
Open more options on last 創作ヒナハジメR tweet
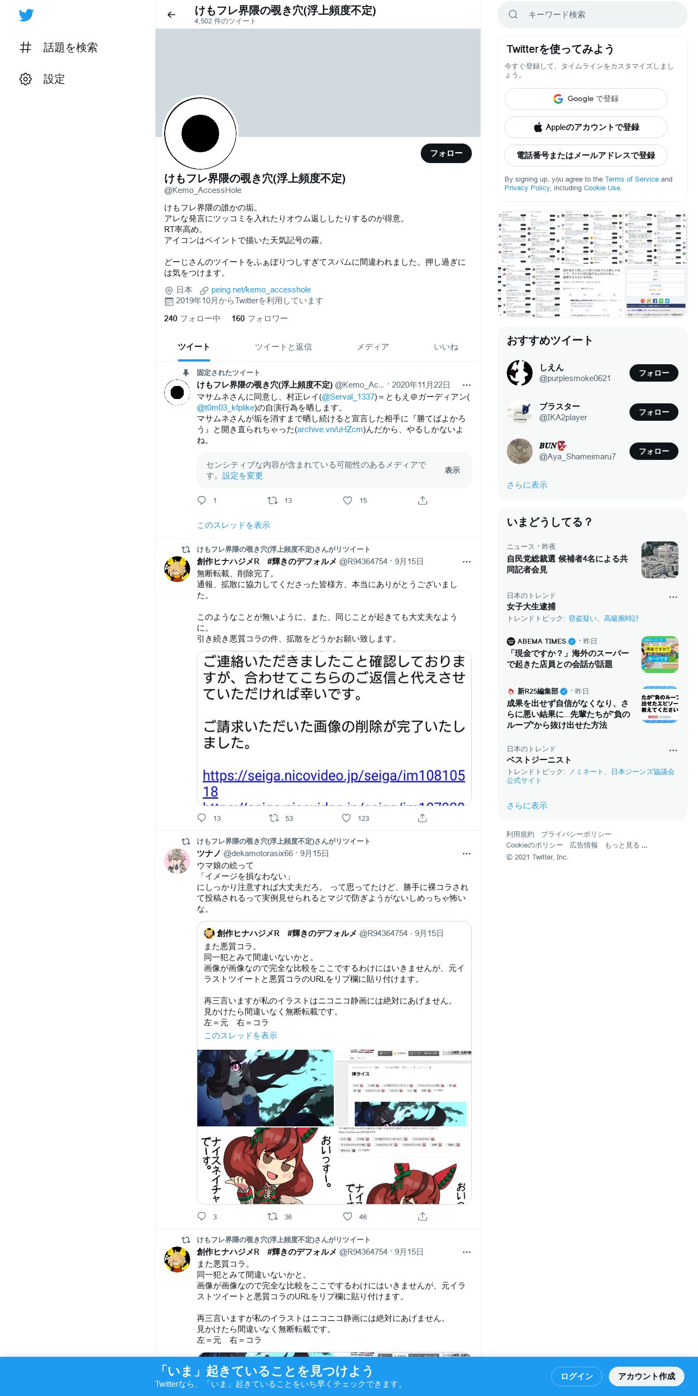point(466,1252)
